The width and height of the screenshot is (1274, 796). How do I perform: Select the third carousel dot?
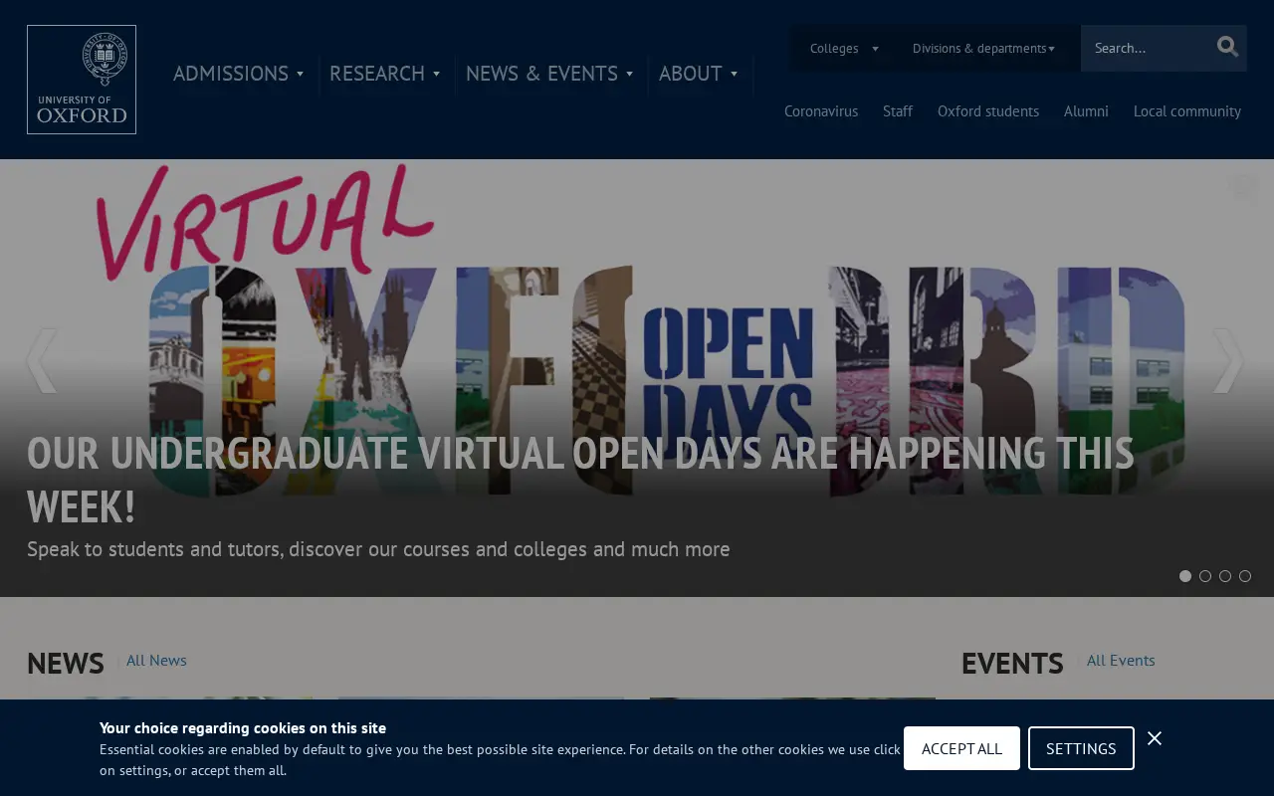1225,576
